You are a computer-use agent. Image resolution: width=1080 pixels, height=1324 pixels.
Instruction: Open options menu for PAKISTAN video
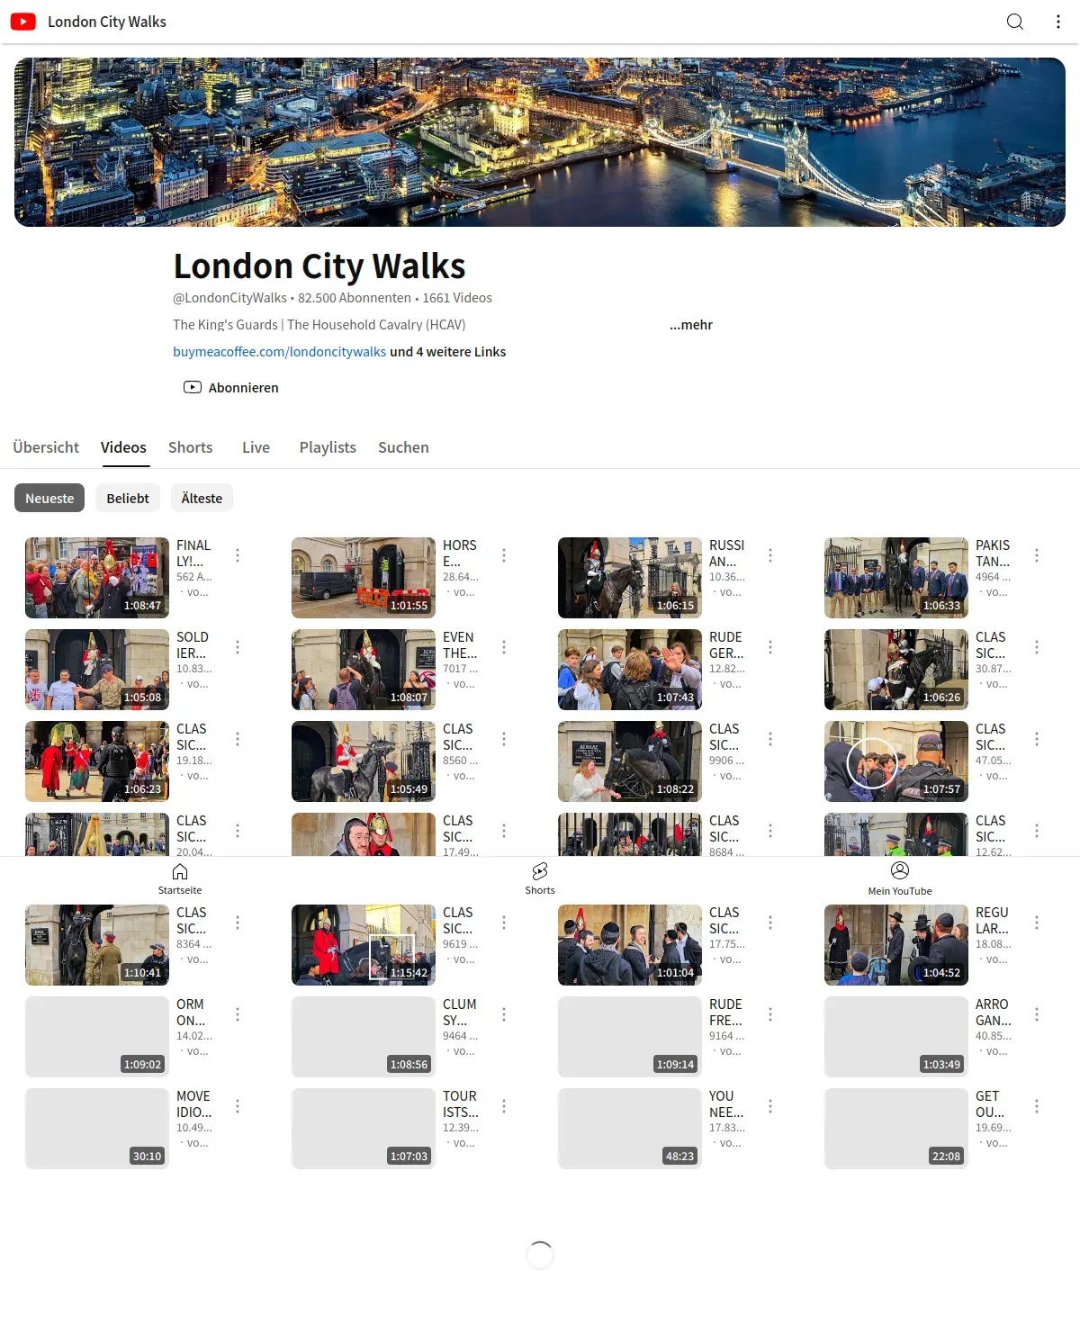[1037, 555]
